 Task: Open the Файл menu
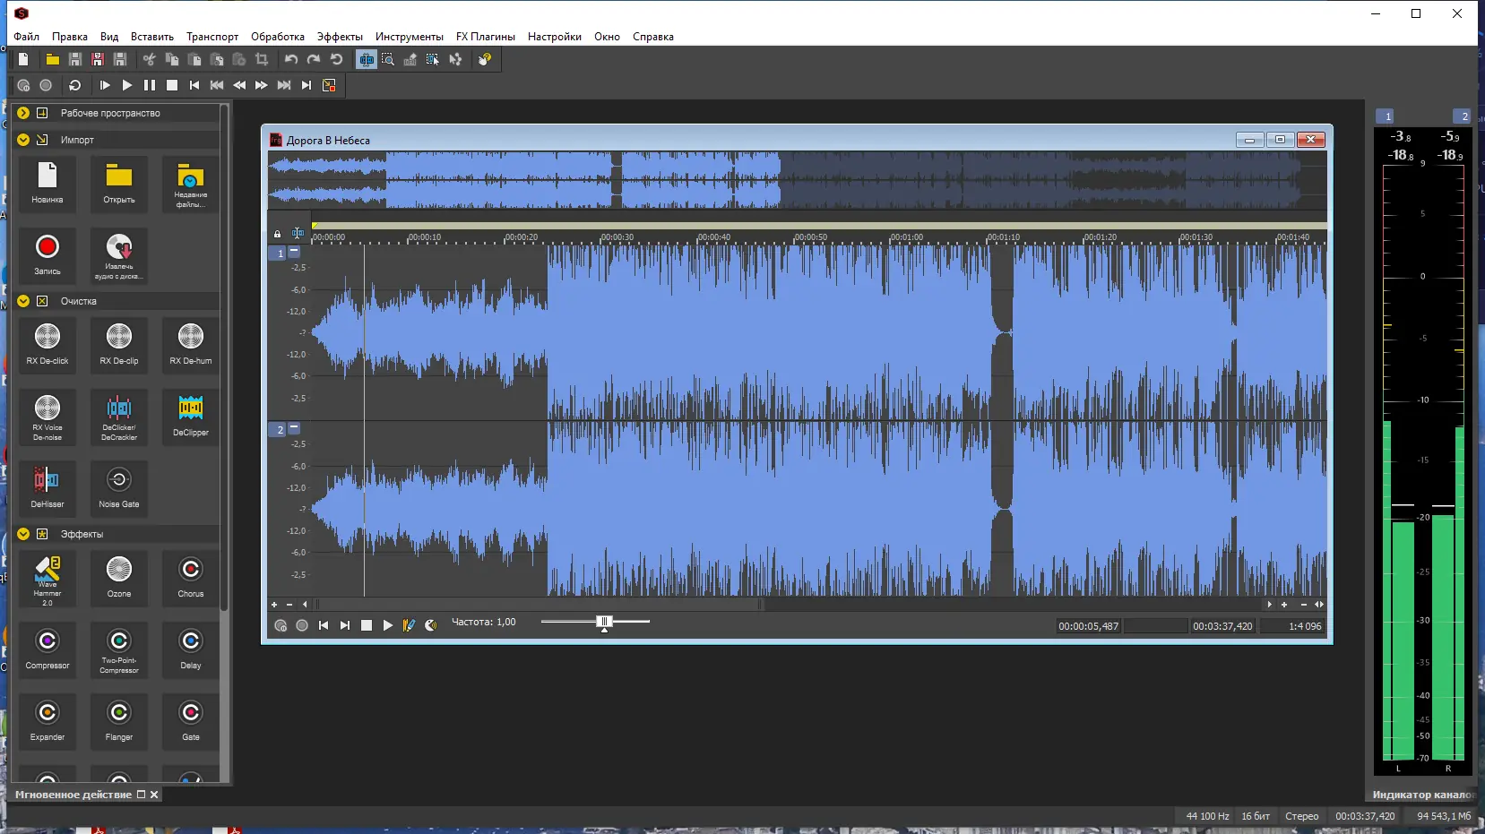click(26, 37)
